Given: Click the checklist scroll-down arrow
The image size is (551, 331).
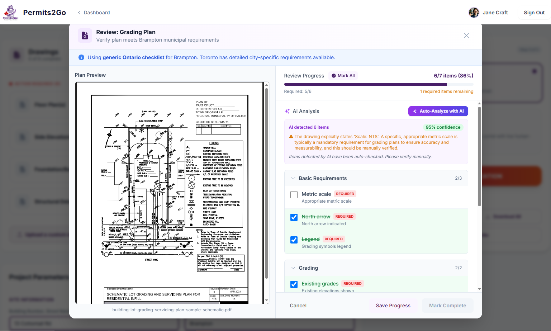Looking at the screenshot, I should click(x=479, y=289).
